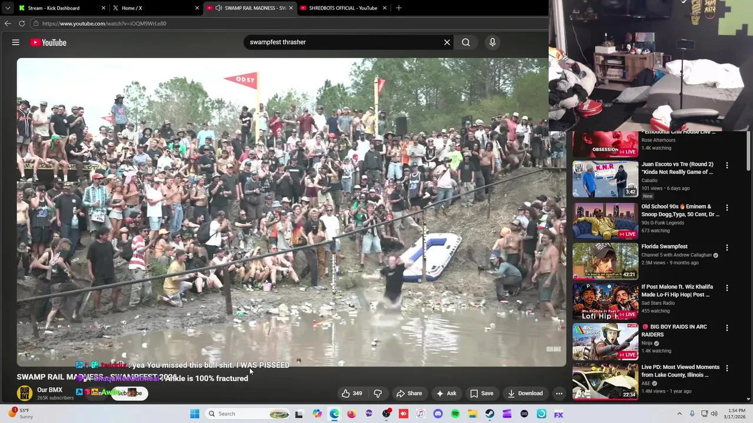Viewport: 753px width, 423px height.
Task: Open more actions ellipsis under video
Action: [x=559, y=394]
